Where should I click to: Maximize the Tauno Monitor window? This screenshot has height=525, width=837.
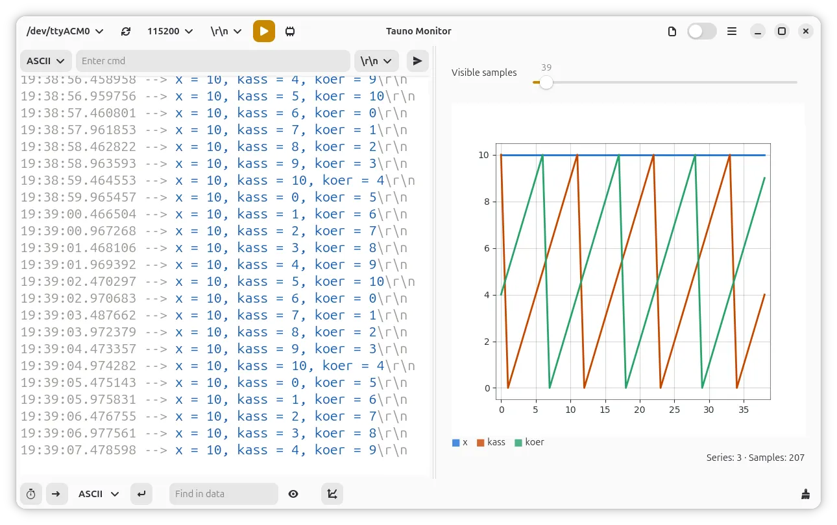point(782,31)
